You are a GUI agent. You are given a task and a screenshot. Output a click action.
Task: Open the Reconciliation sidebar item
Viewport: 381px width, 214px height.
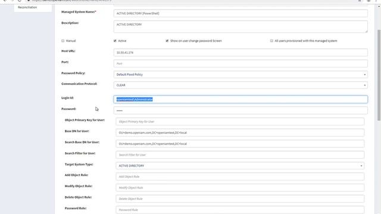27,7
